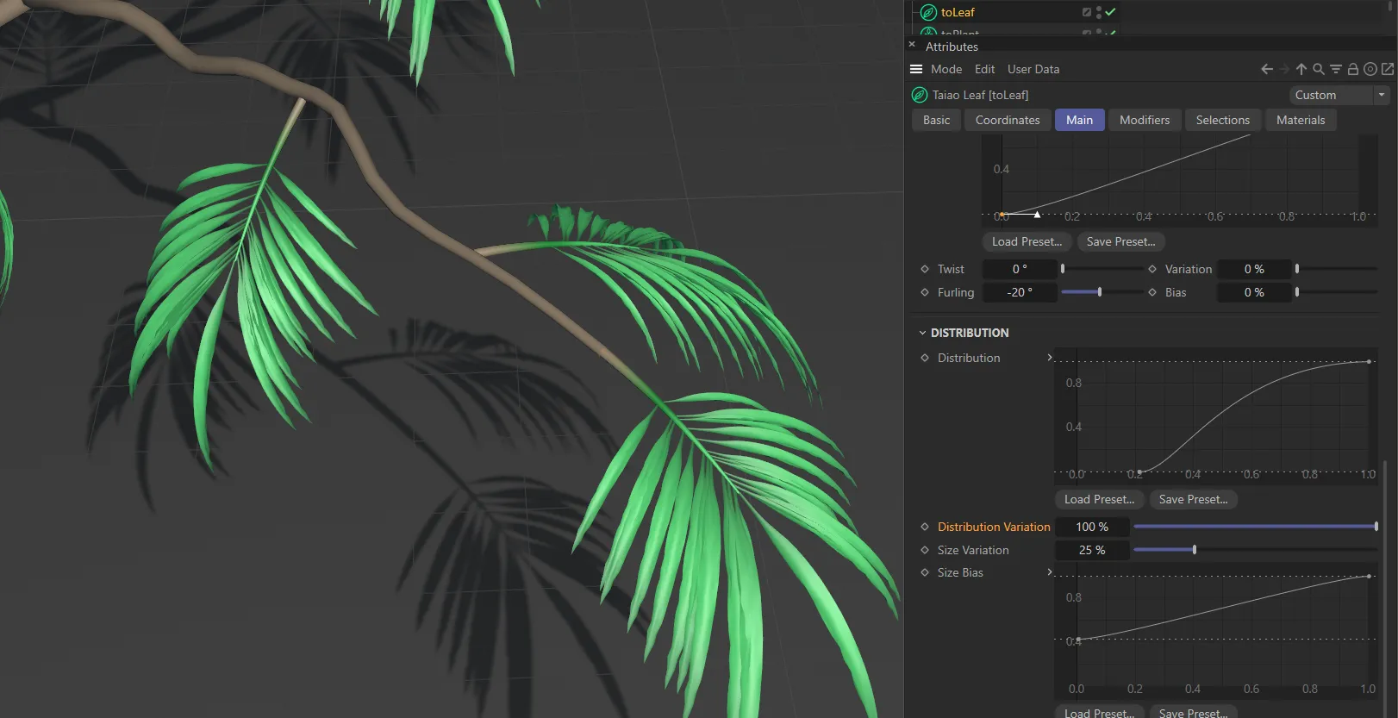
Task: Lock the Attributes panel with the padlock icon
Action: [x=1353, y=69]
